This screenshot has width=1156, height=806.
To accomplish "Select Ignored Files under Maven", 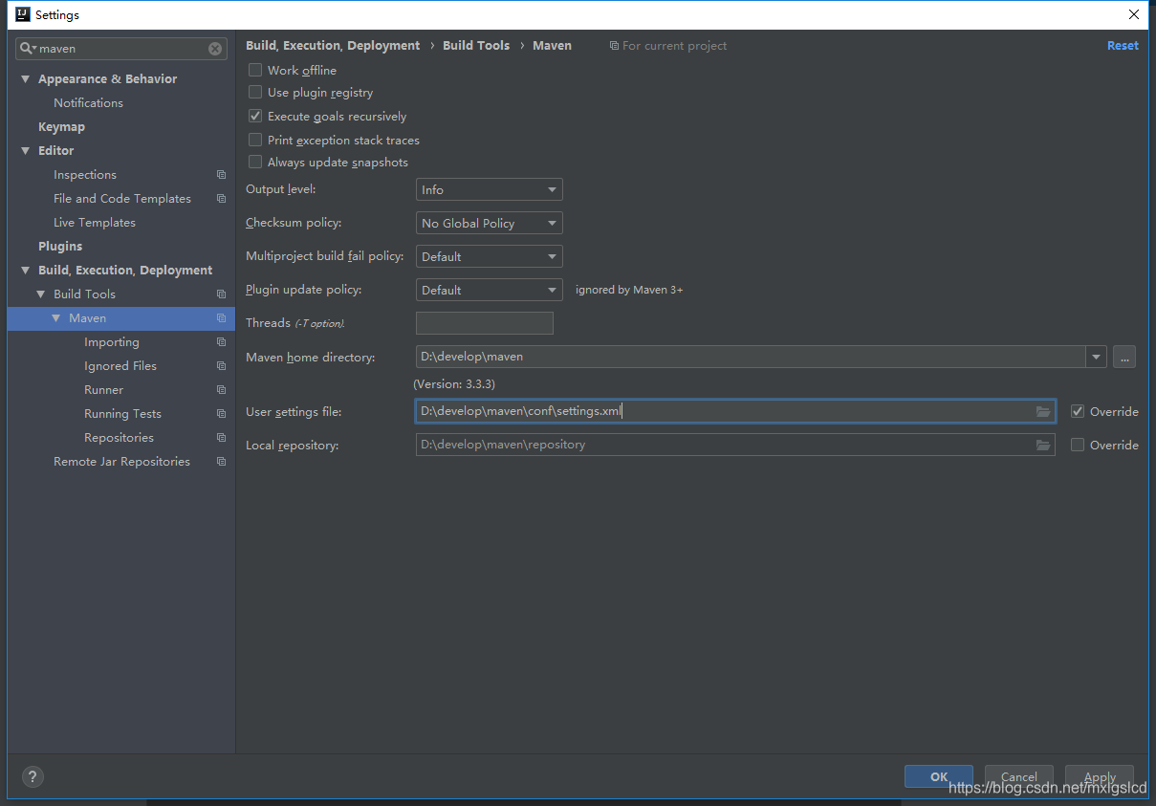I will coord(120,366).
